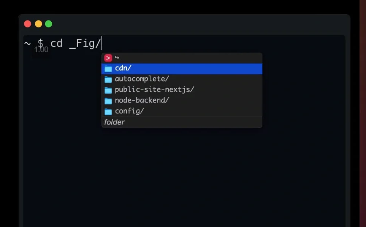366x227 pixels.
Task: Pick the node-backend/ suggestion label
Action: coord(142,100)
